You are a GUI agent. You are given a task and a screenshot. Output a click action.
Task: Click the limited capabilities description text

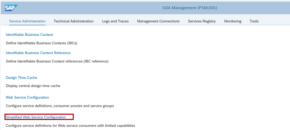pos(70,126)
